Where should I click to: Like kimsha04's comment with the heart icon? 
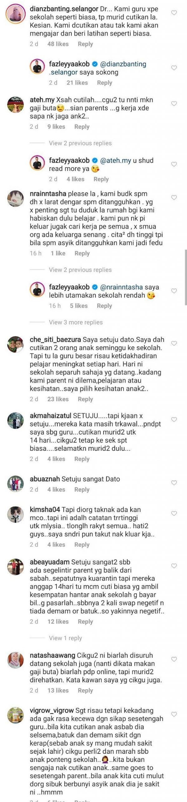click(x=174, y=513)
